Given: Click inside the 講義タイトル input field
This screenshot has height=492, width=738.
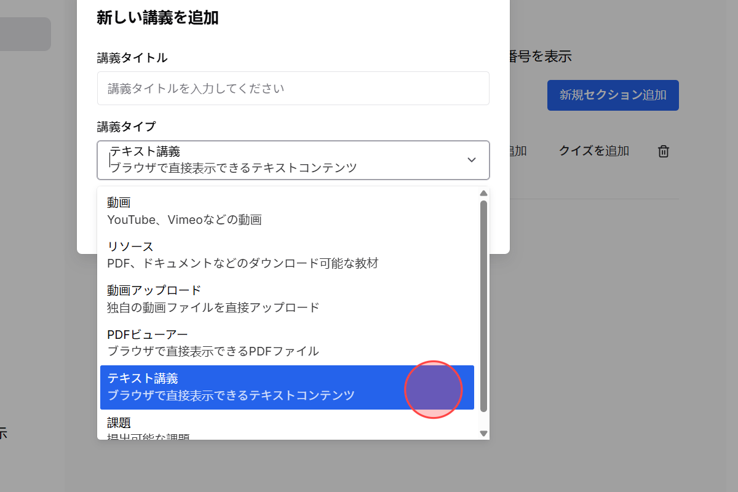Looking at the screenshot, I should pyautogui.click(x=293, y=88).
